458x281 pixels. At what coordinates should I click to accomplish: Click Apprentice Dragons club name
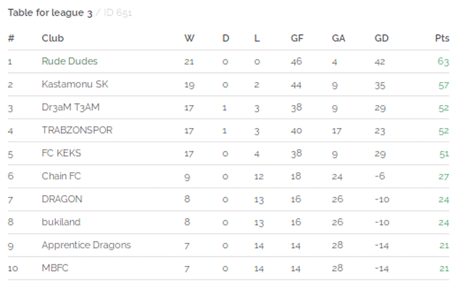pos(86,245)
